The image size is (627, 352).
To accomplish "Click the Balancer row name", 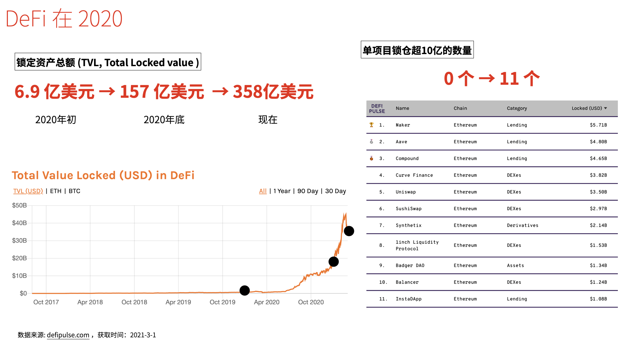I will pyautogui.click(x=407, y=282).
